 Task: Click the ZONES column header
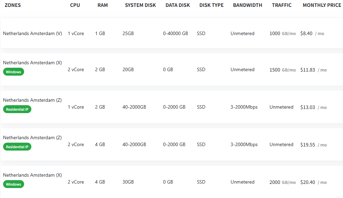click(13, 5)
